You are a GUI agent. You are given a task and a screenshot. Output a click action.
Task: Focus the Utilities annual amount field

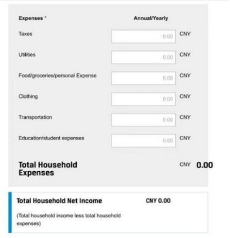click(144, 57)
